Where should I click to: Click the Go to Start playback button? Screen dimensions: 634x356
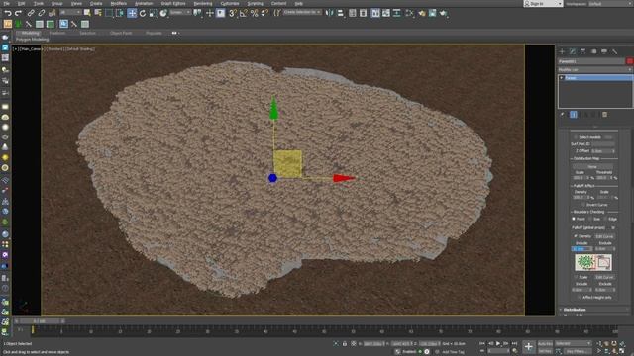[x=482, y=343]
